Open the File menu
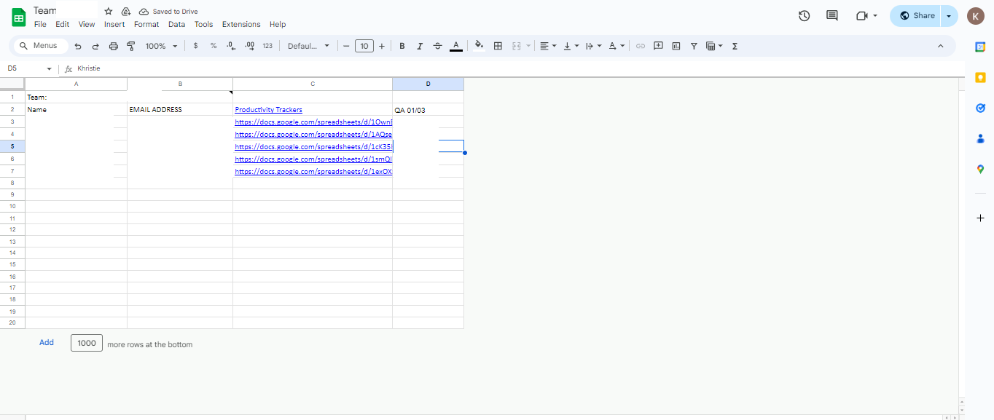This screenshot has height=420, width=994. 40,24
